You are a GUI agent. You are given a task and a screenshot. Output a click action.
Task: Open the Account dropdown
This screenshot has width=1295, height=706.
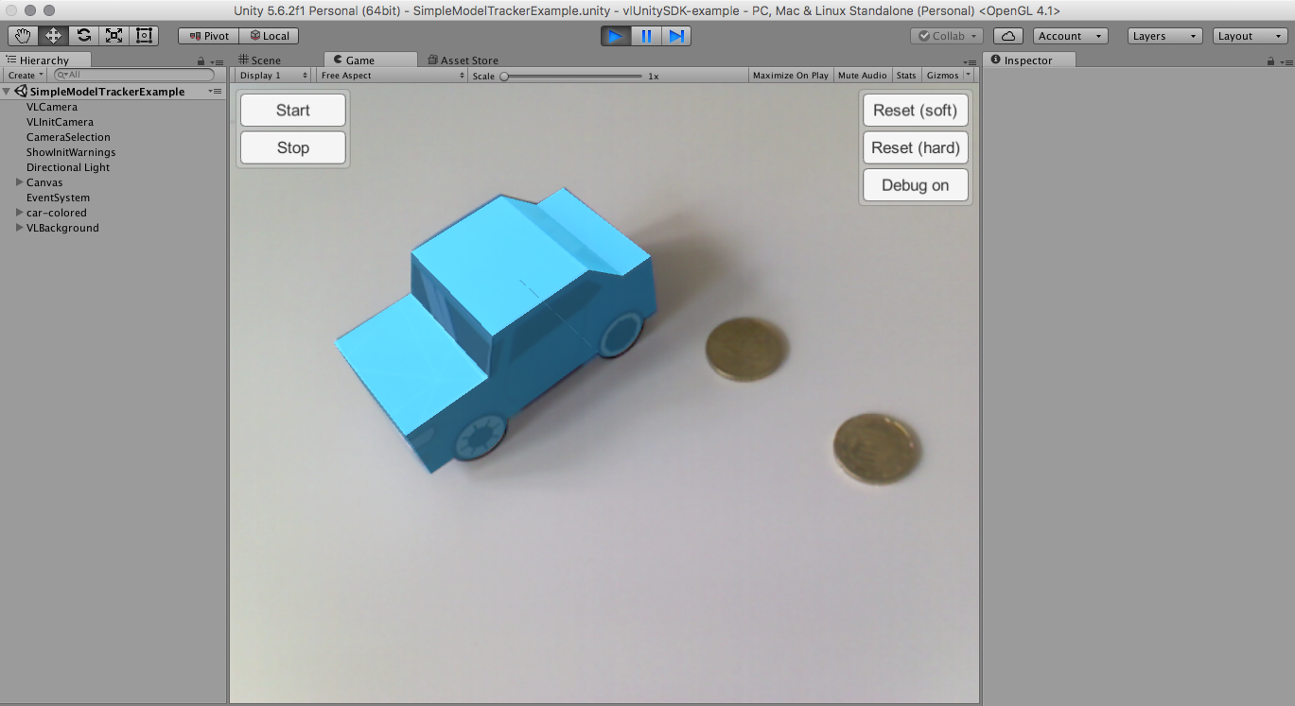(x=1071, y=36)
